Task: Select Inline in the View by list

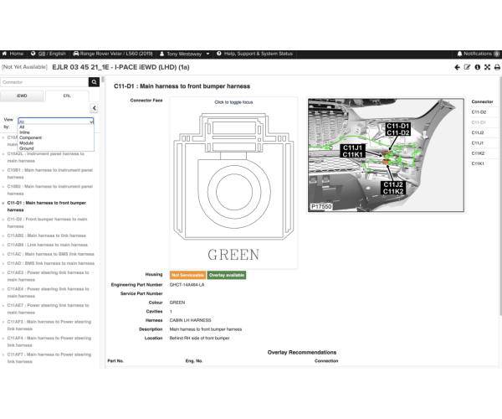Action: point(24,132)
